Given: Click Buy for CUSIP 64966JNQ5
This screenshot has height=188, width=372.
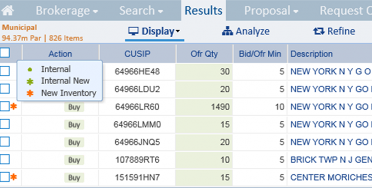Looking at the screenshot, I should pos(74,142).
